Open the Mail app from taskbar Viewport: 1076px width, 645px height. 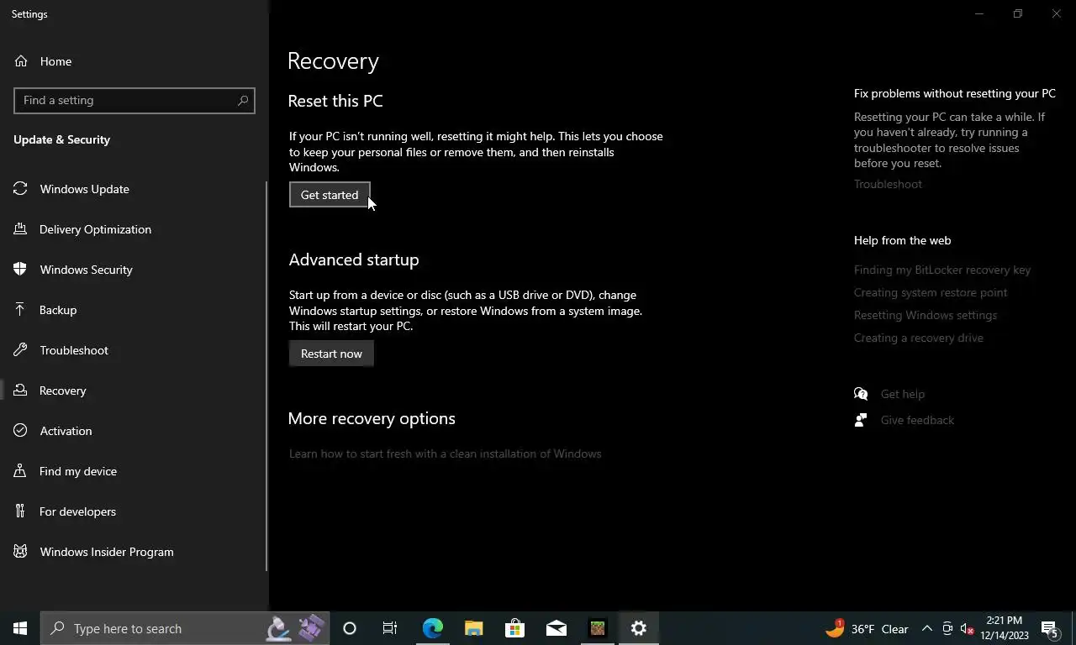click(556, 628)
